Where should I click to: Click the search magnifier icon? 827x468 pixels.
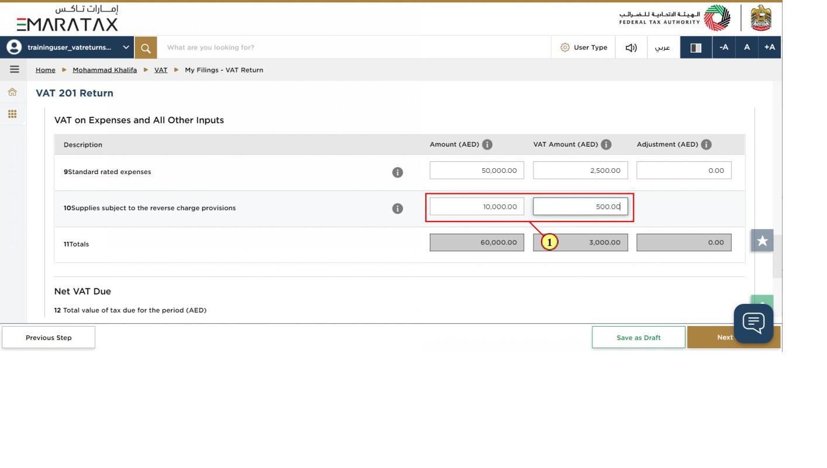click(146, 47)
